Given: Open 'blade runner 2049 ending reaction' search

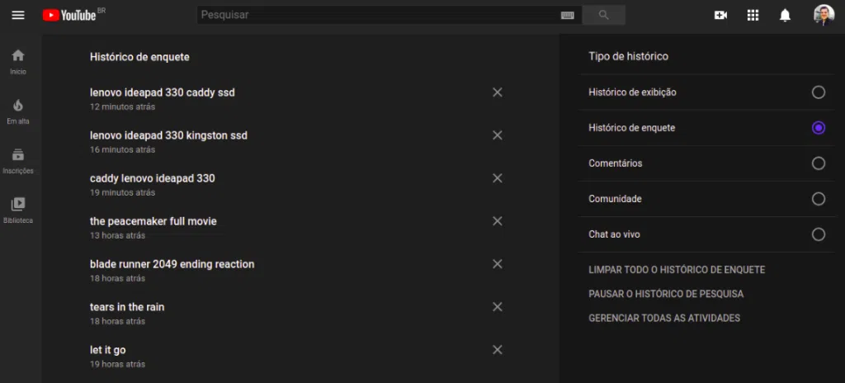Looking at the screenshot, I should [x=172, y=264].
